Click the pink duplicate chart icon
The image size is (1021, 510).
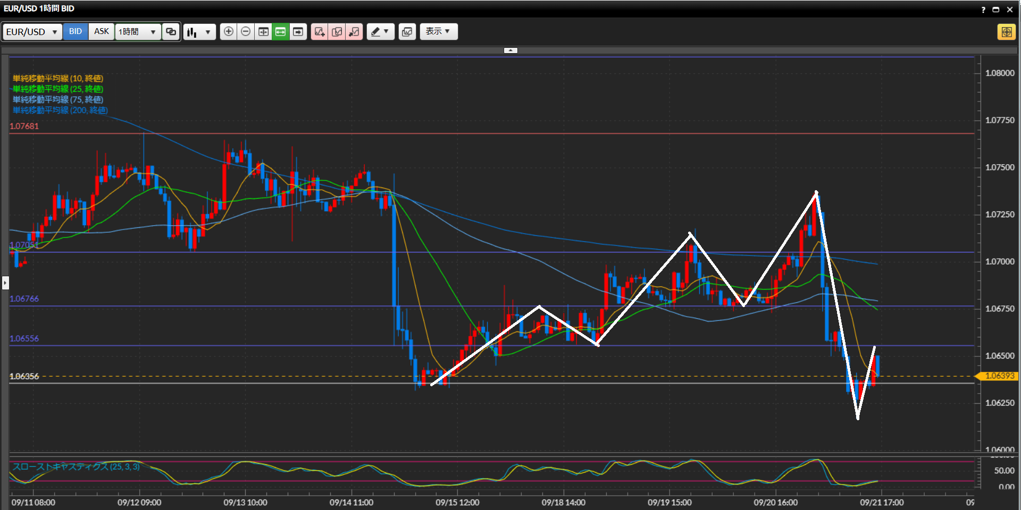tap(337, 32)
